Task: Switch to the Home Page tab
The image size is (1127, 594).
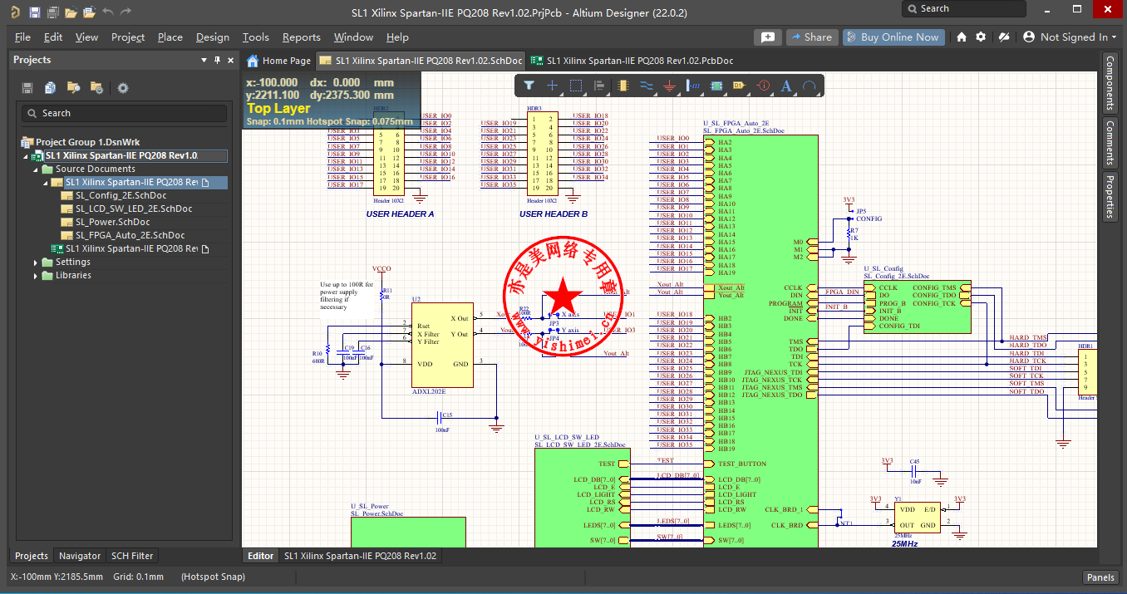Action: pos(279,61)
